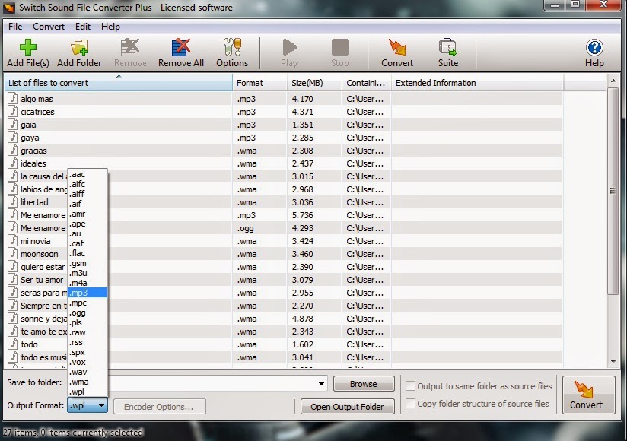Choose .wav in the format list
The image size is (627, 441).
[x=88, y=372]
